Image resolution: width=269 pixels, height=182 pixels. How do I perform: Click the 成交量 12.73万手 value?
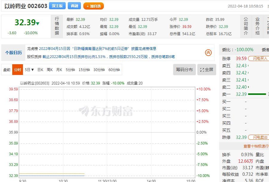pos(150,20)
